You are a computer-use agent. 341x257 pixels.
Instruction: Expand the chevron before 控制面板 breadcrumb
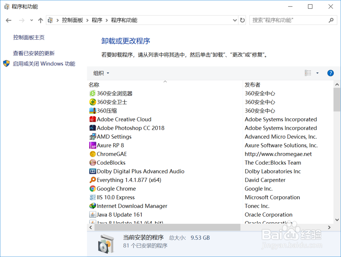pos(58,20)
